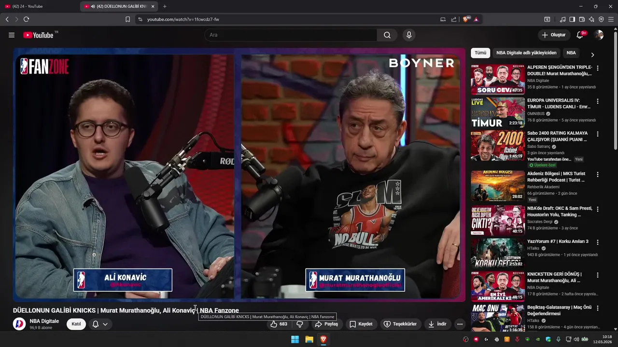Open Brave main menu
Image resolution: width=618 pixels, height=347 pixels.
click(x=611, y=19)
